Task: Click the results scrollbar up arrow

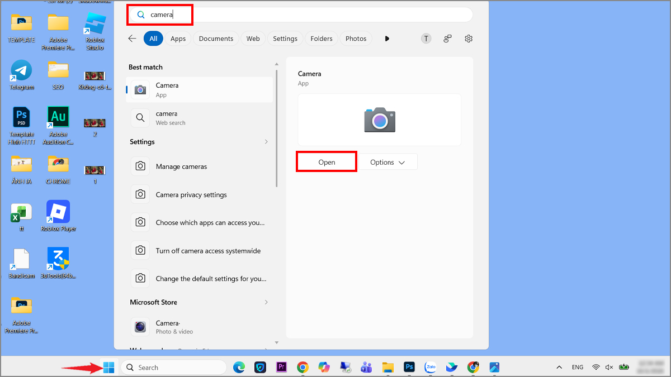Action: (x=277, y=65)
